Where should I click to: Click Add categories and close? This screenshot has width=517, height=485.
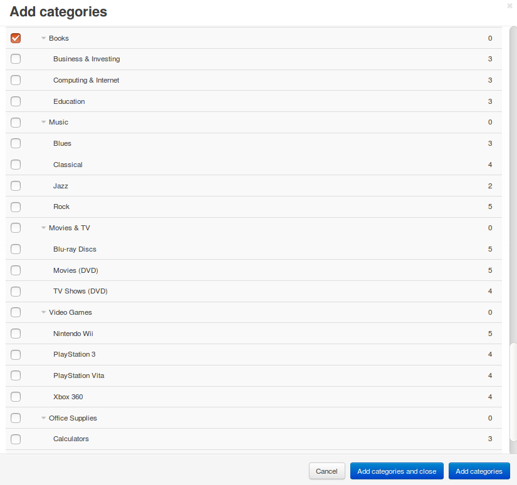397,471
